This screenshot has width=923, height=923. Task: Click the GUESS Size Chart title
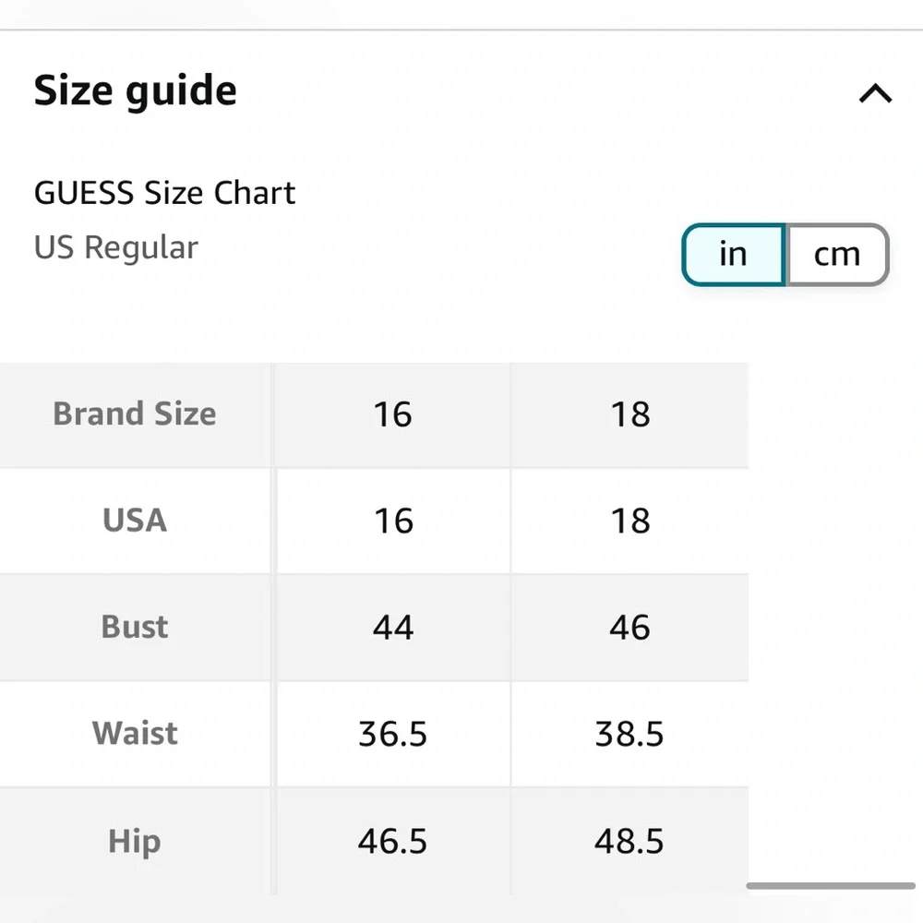click(165, 193)
